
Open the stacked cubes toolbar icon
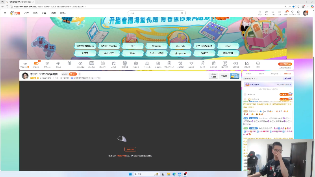(x=147, y=63)
